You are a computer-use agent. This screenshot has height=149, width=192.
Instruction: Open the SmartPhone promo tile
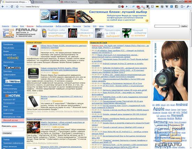(54, 33)
